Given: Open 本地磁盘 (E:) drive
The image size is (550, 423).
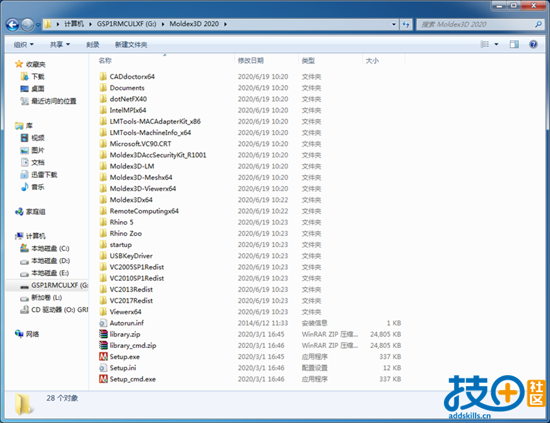Looking at the screenshot, I should (x=50, y=273).
